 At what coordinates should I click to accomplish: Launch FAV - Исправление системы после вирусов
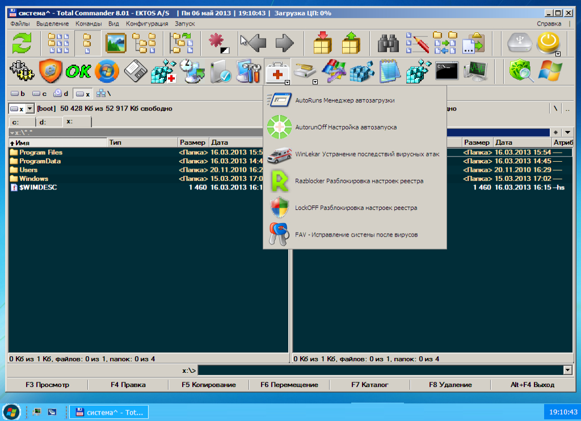(x=355, y=234)
